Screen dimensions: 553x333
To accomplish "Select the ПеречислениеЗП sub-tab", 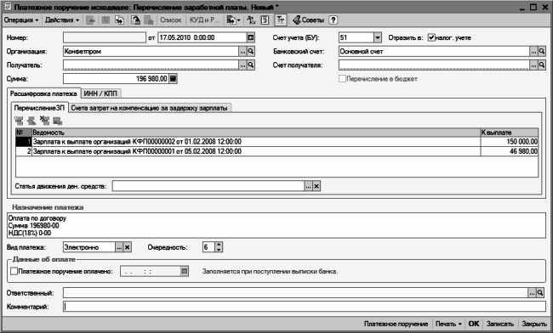I will tap(39, 108).
